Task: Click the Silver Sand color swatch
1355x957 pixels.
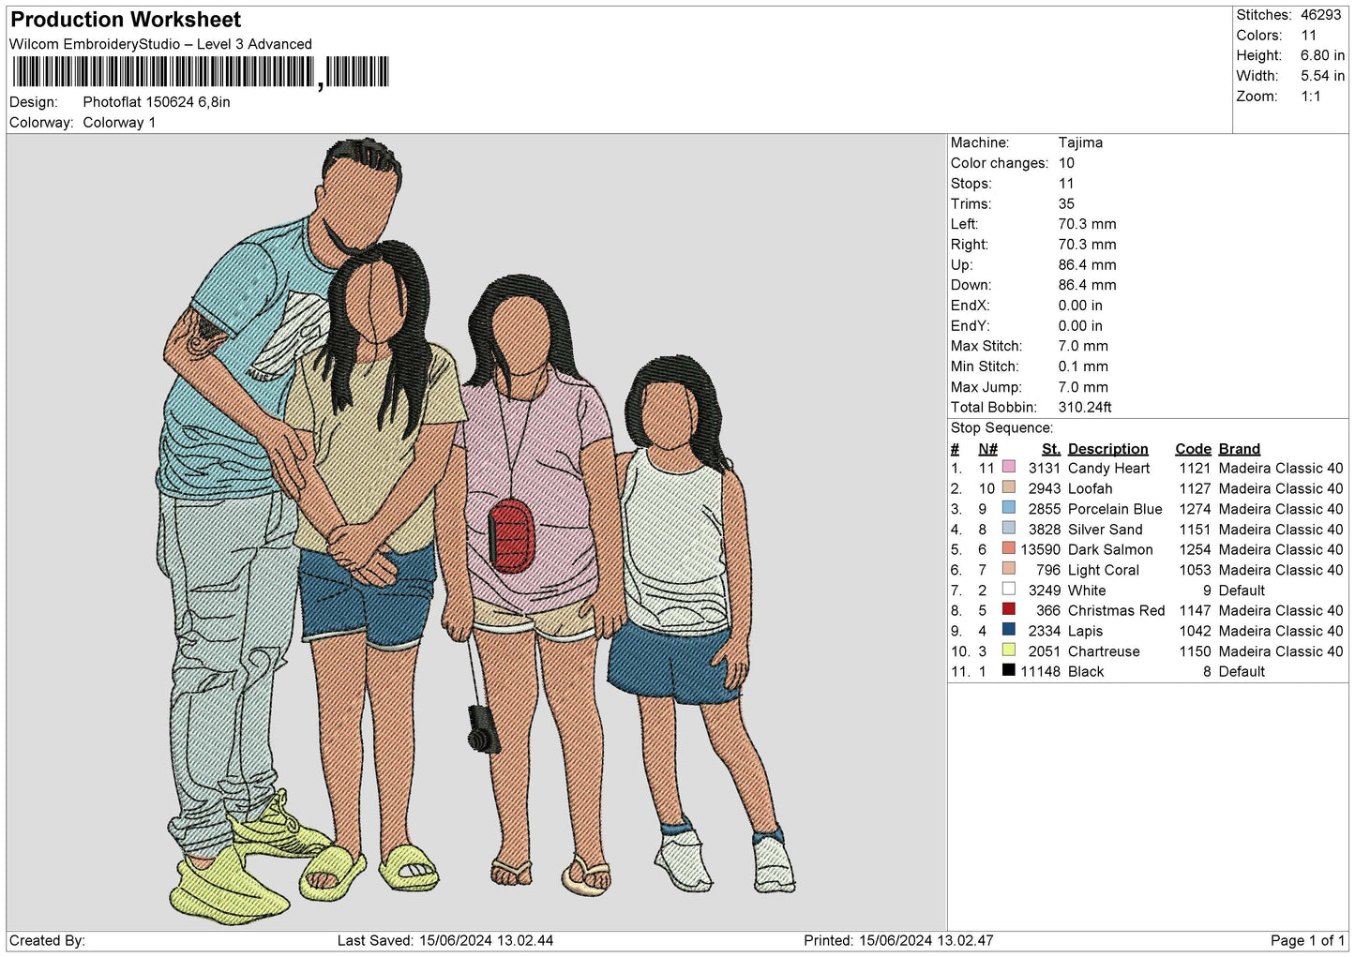Action: (x=1009, y=528)
